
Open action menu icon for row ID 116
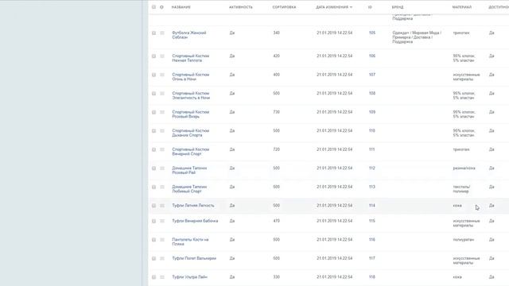[x=162, y=240]
